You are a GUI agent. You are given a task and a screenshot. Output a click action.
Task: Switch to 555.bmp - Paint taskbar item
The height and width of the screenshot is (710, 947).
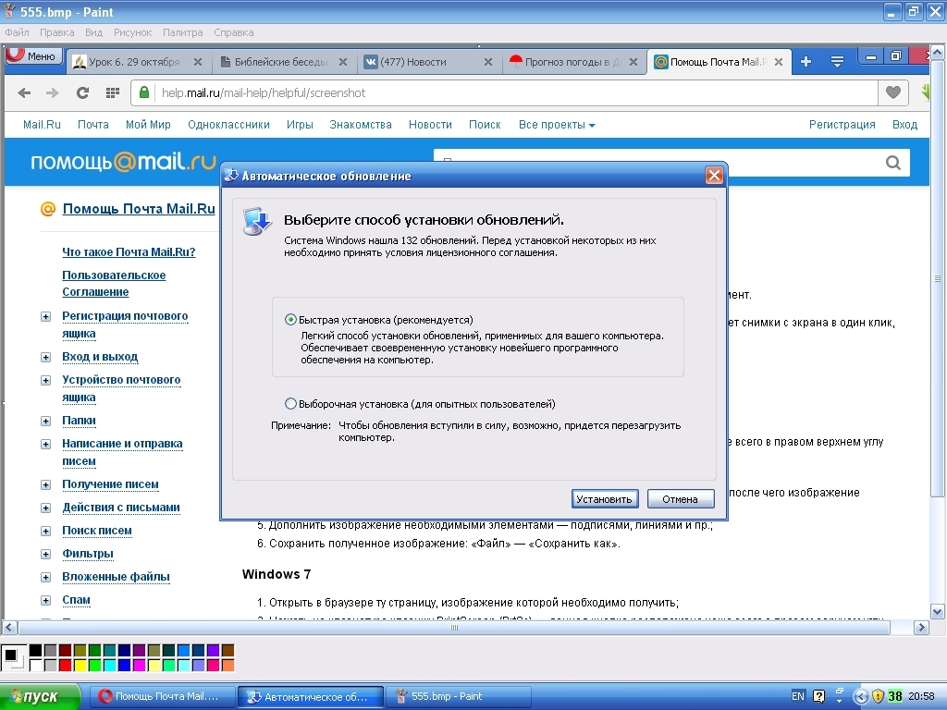[459, 696]
